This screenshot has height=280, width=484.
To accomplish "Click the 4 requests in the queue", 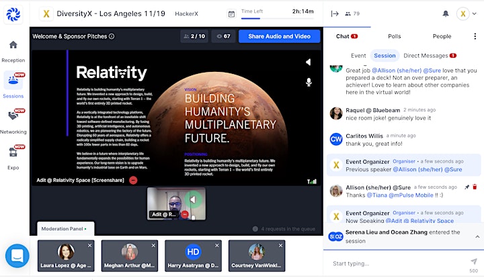I will (284, 229).
